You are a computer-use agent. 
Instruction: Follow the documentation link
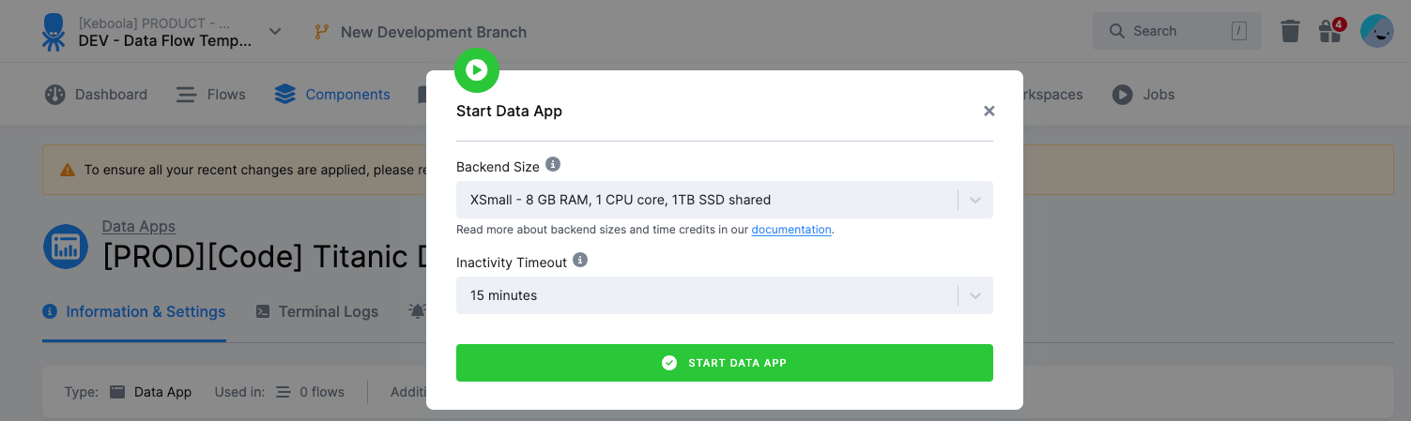(x=791, y=230)
